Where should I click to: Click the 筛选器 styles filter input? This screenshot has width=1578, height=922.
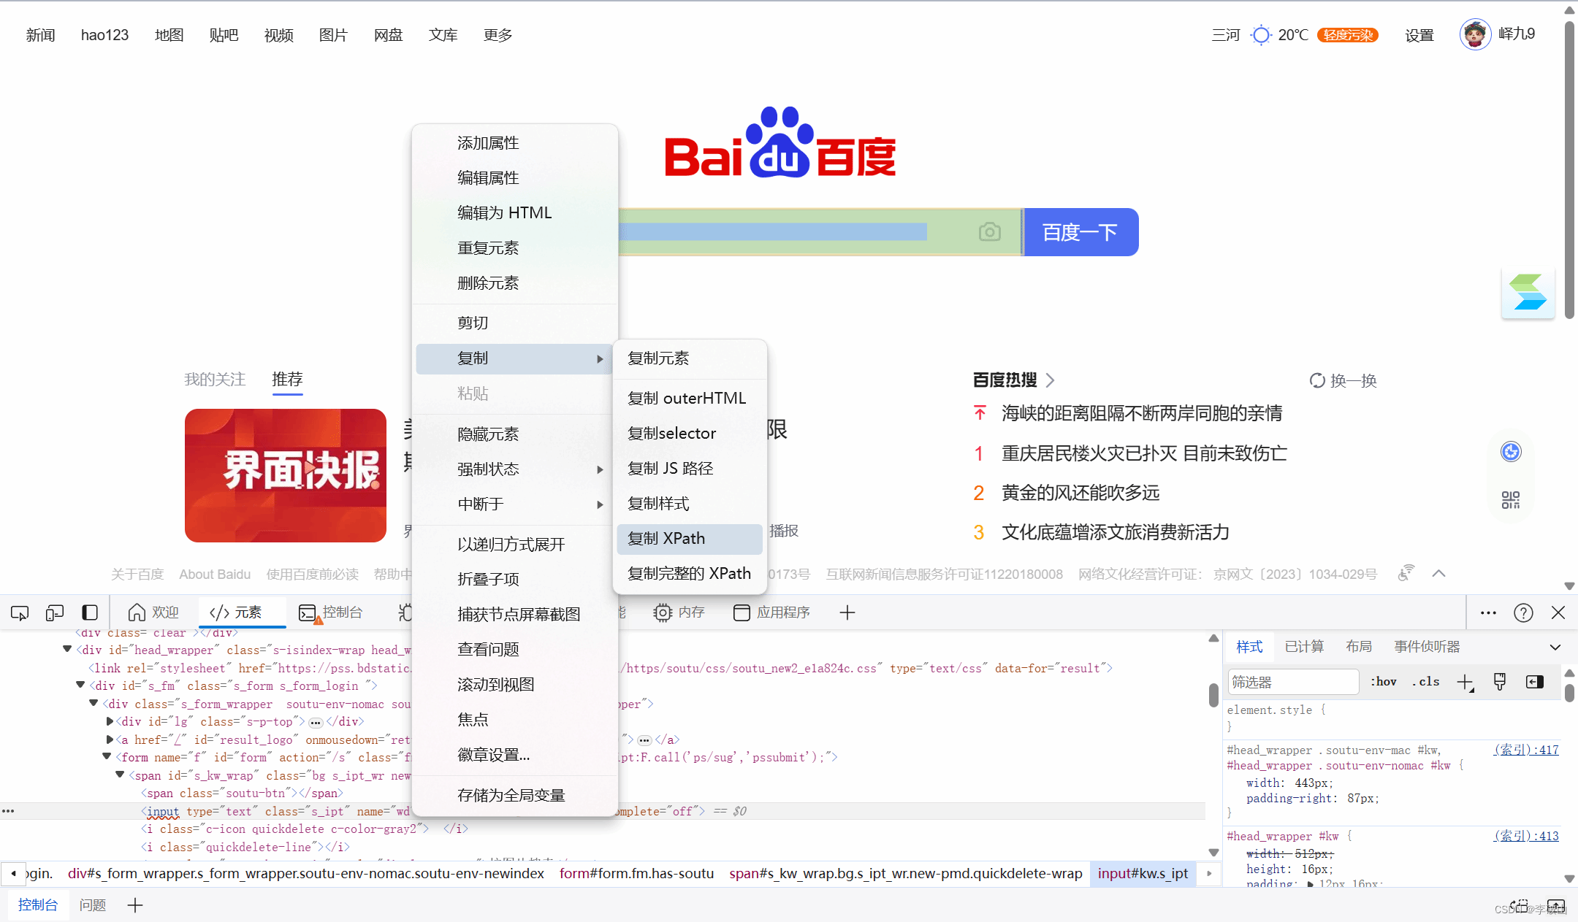1292,682
